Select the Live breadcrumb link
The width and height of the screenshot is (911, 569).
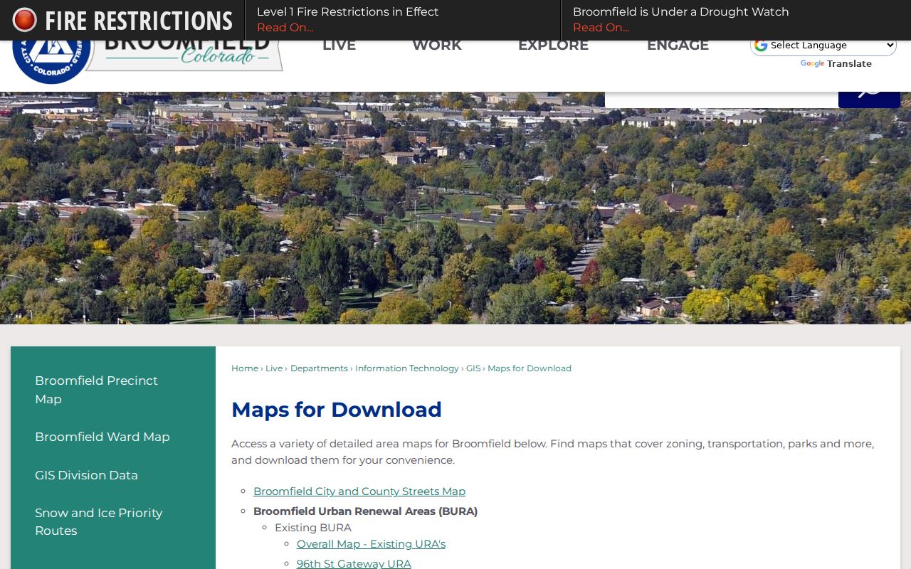(274, 368)
